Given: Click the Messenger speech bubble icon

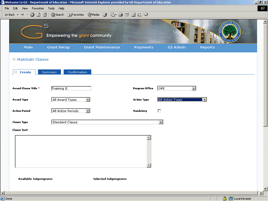Looking at the screenshot, I should [x=146, y=15].
